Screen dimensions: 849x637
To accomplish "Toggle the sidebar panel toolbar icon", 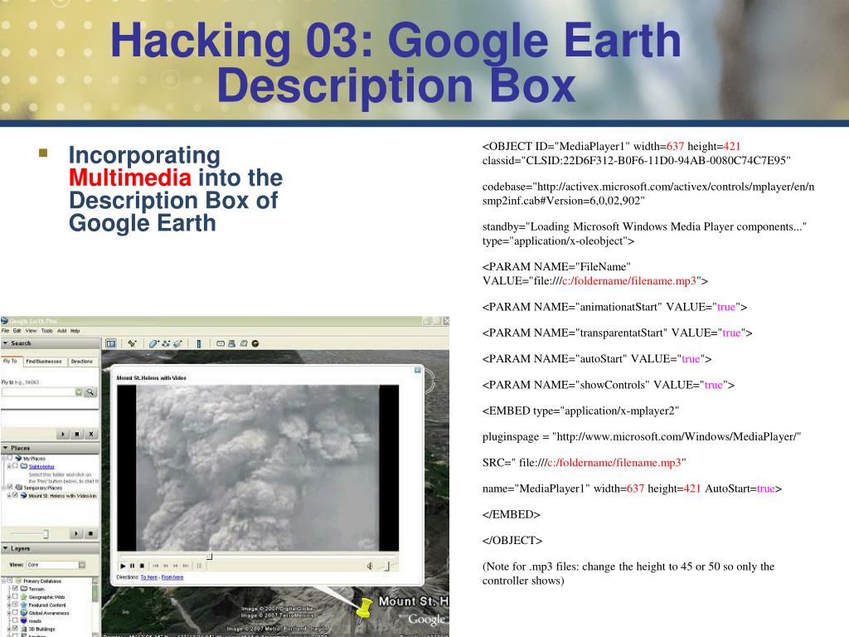I will click(x=111, y=343).
